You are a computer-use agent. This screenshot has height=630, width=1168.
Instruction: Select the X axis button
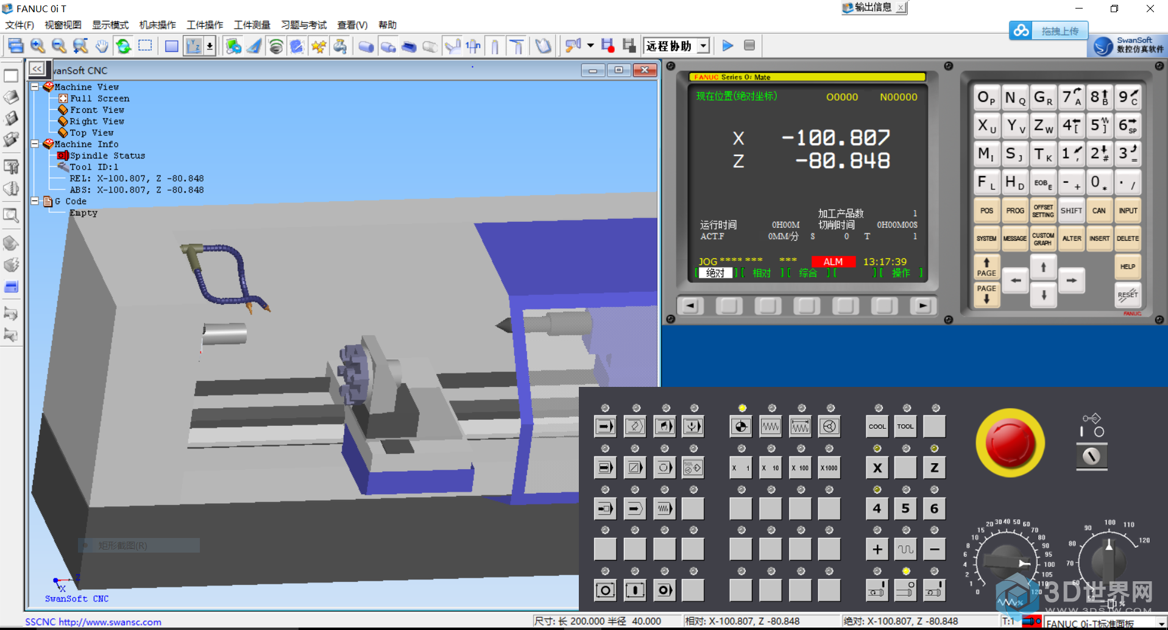click(877, 468)
